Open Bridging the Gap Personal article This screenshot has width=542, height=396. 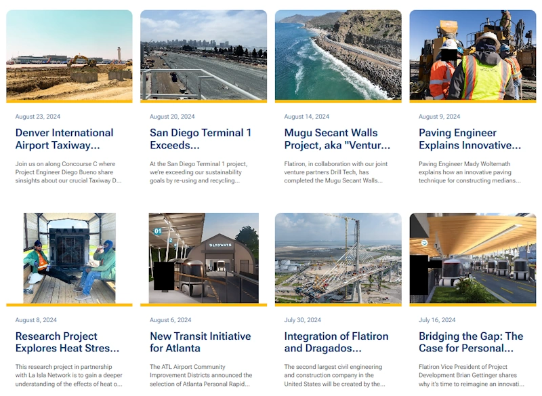click(471, 342)
